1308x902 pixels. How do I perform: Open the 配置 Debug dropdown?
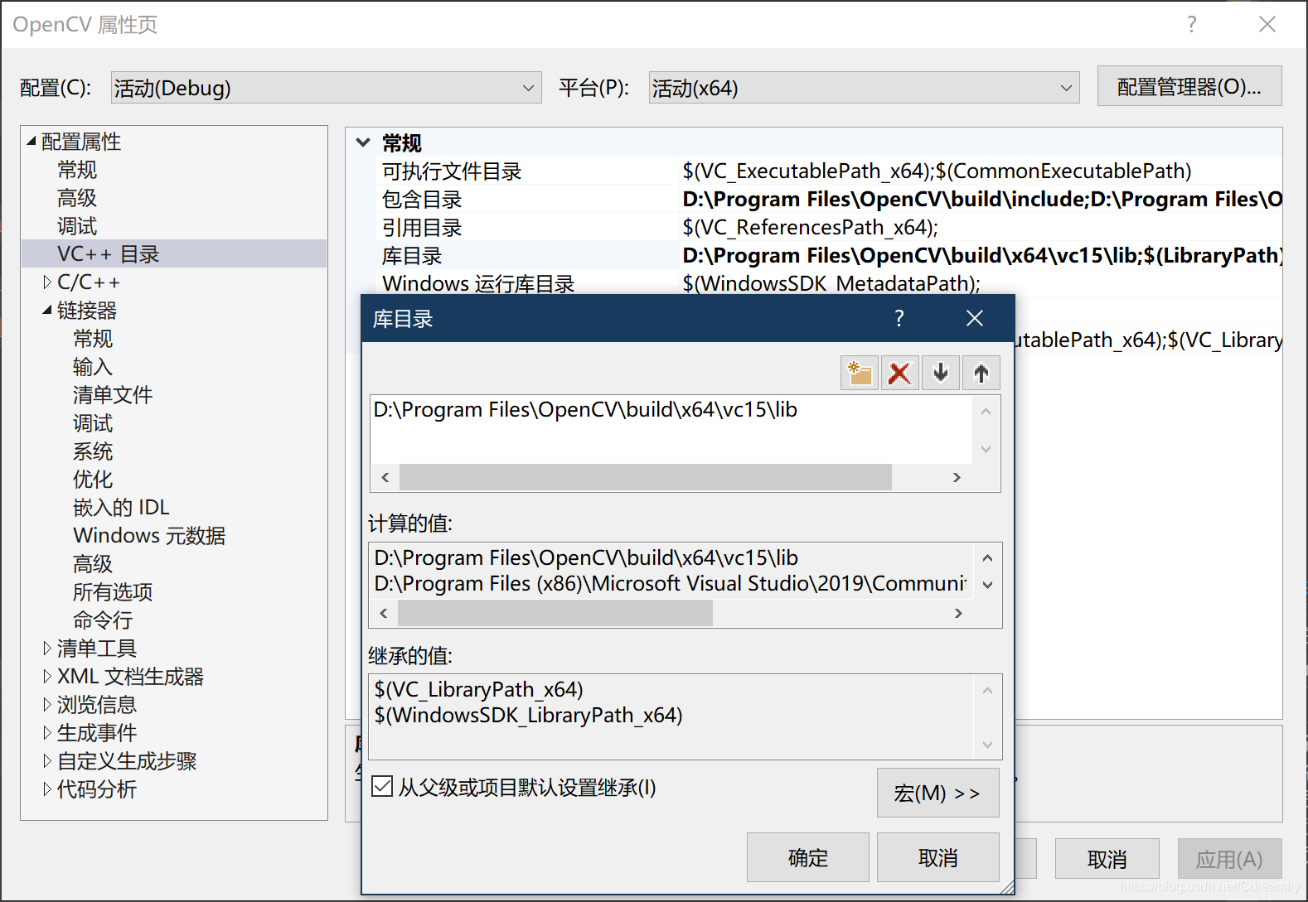click(x=326, y=88)
